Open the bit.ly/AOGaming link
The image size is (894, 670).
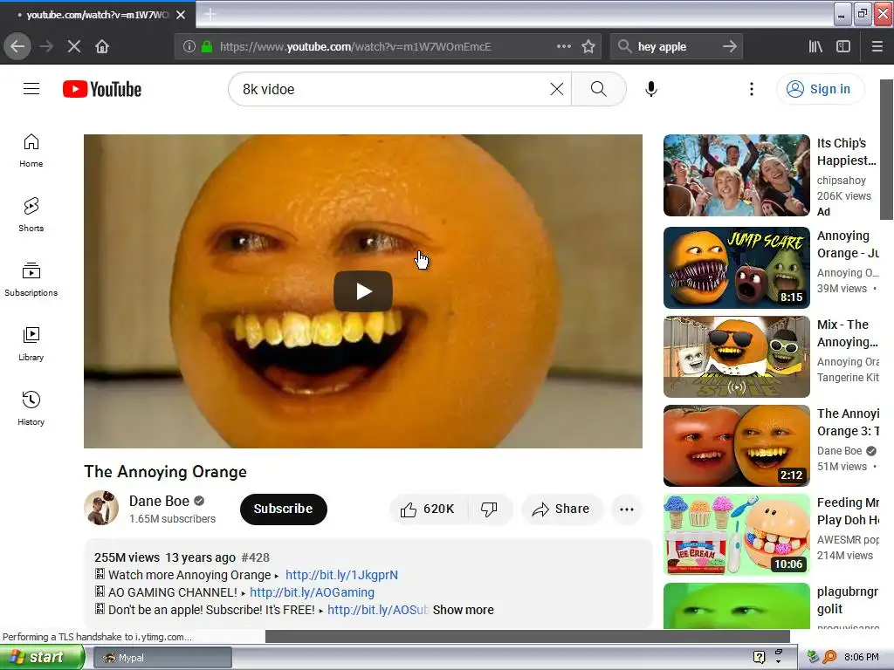point(312,592)
